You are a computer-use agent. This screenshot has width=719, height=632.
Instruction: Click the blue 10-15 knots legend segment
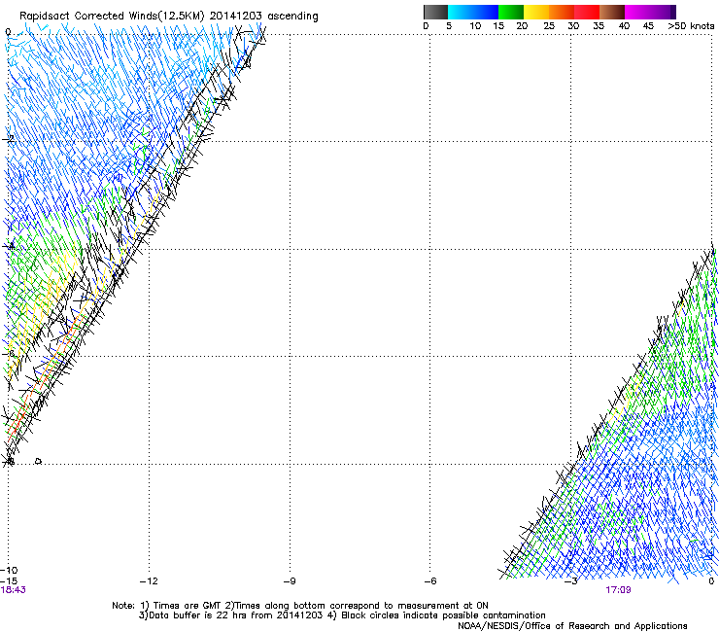click(x=486, y=12)
